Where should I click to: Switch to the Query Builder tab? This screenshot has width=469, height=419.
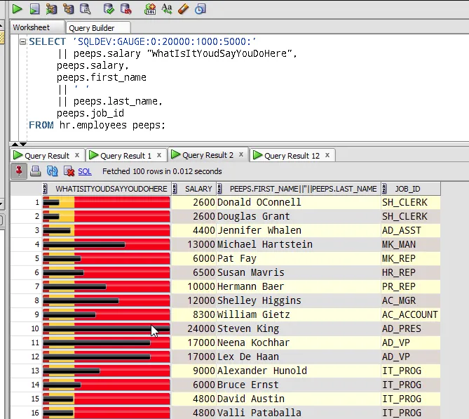coord(92,28)
